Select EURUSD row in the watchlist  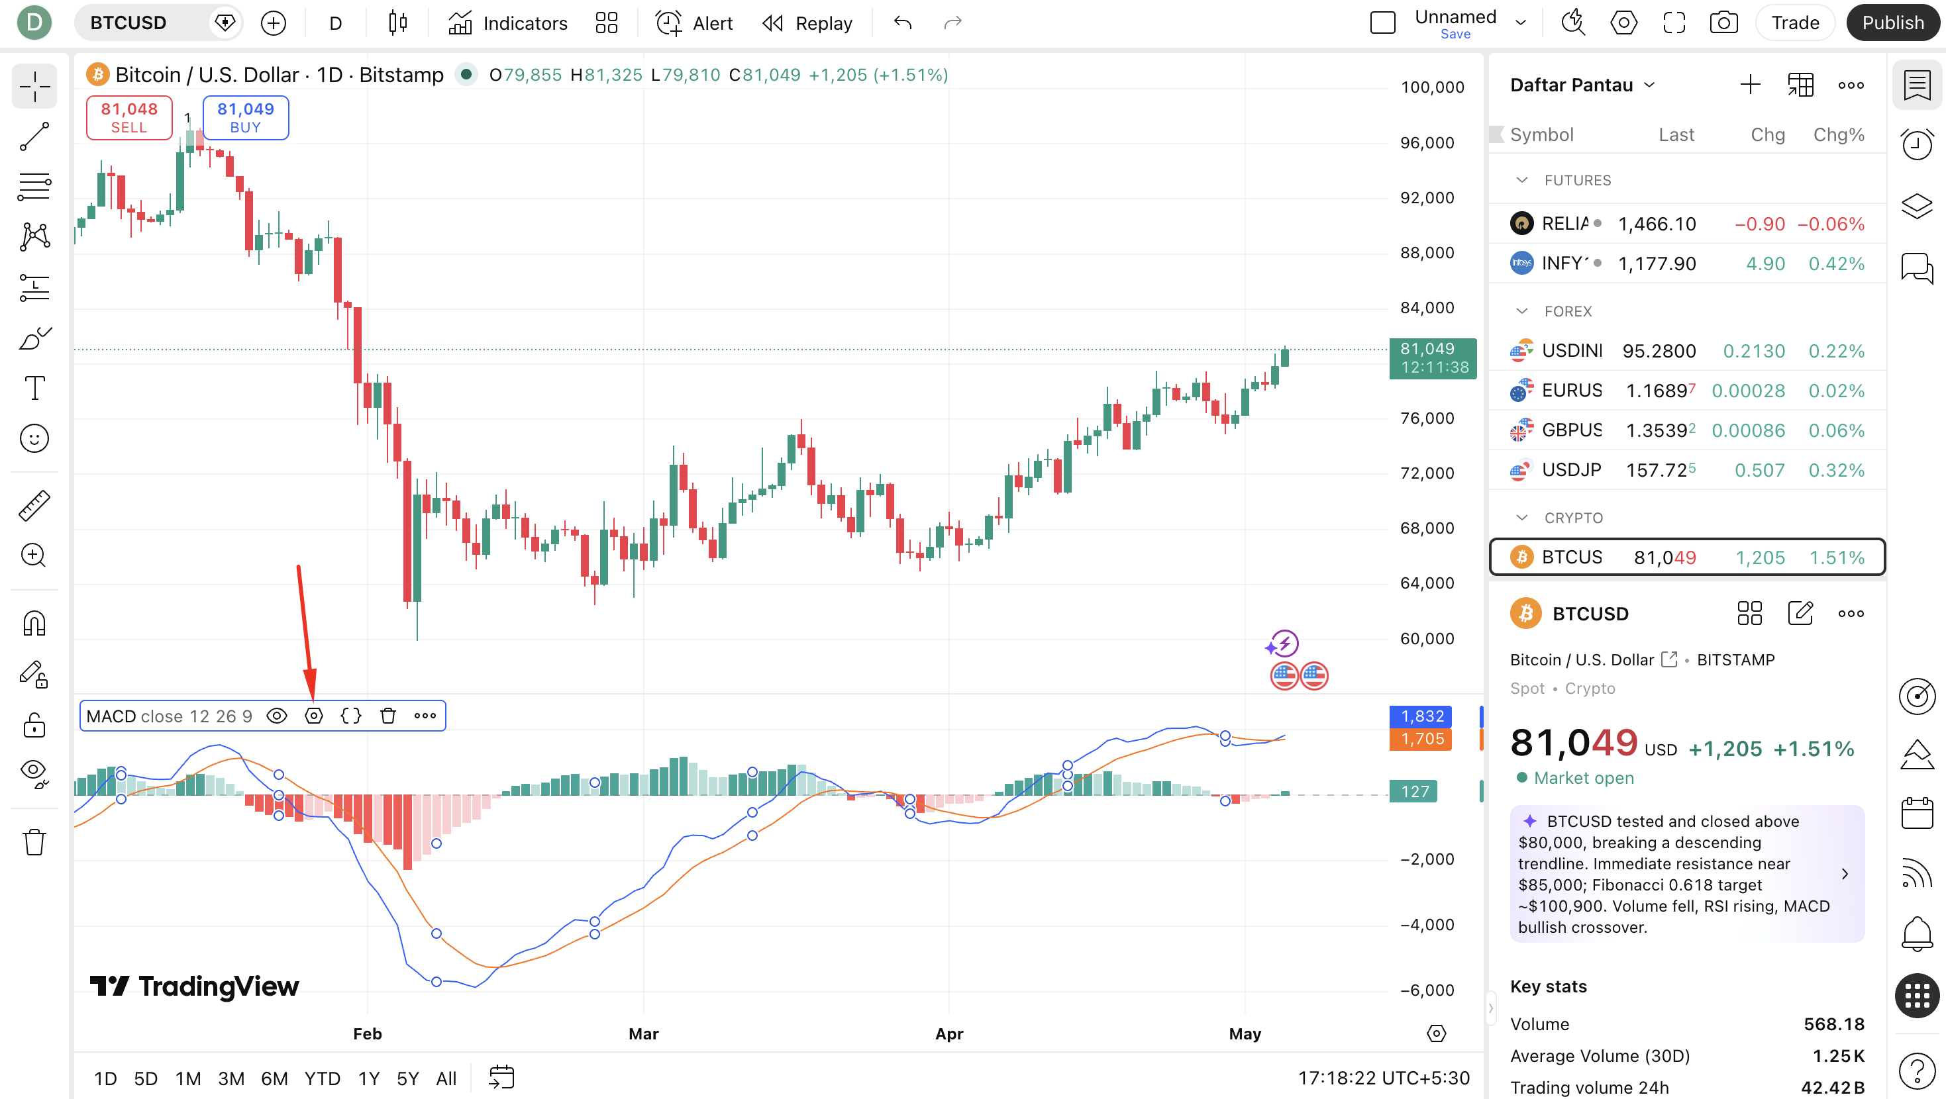(x=1687, y=391)
